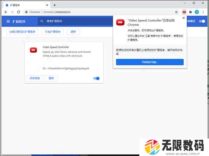Click the blue 开启同步功能 button
209x156 pixels.
150,62
